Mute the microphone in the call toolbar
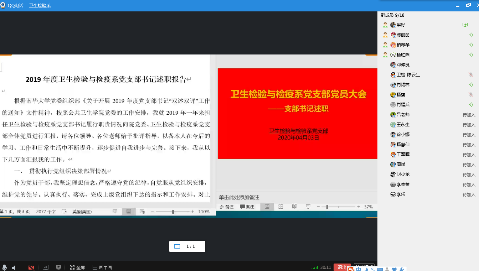The image size is (479, 271). 4,267
